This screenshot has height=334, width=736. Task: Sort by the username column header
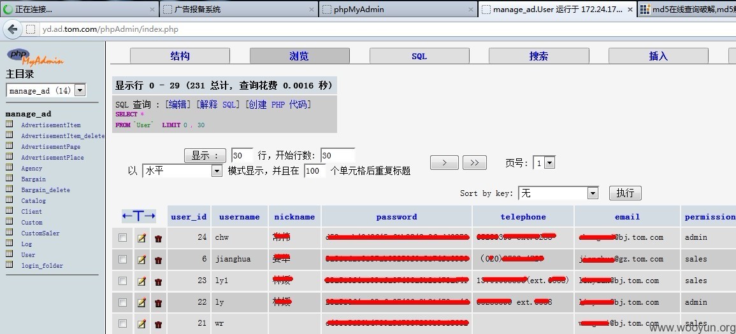240,217
